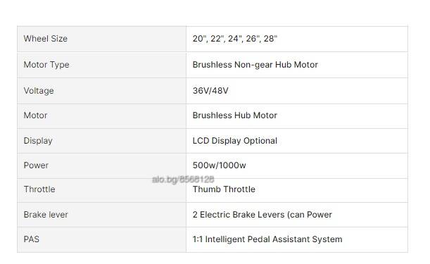430x264 pixels.
Task: Select LCD Display Optional text
Action: point(235,141)
